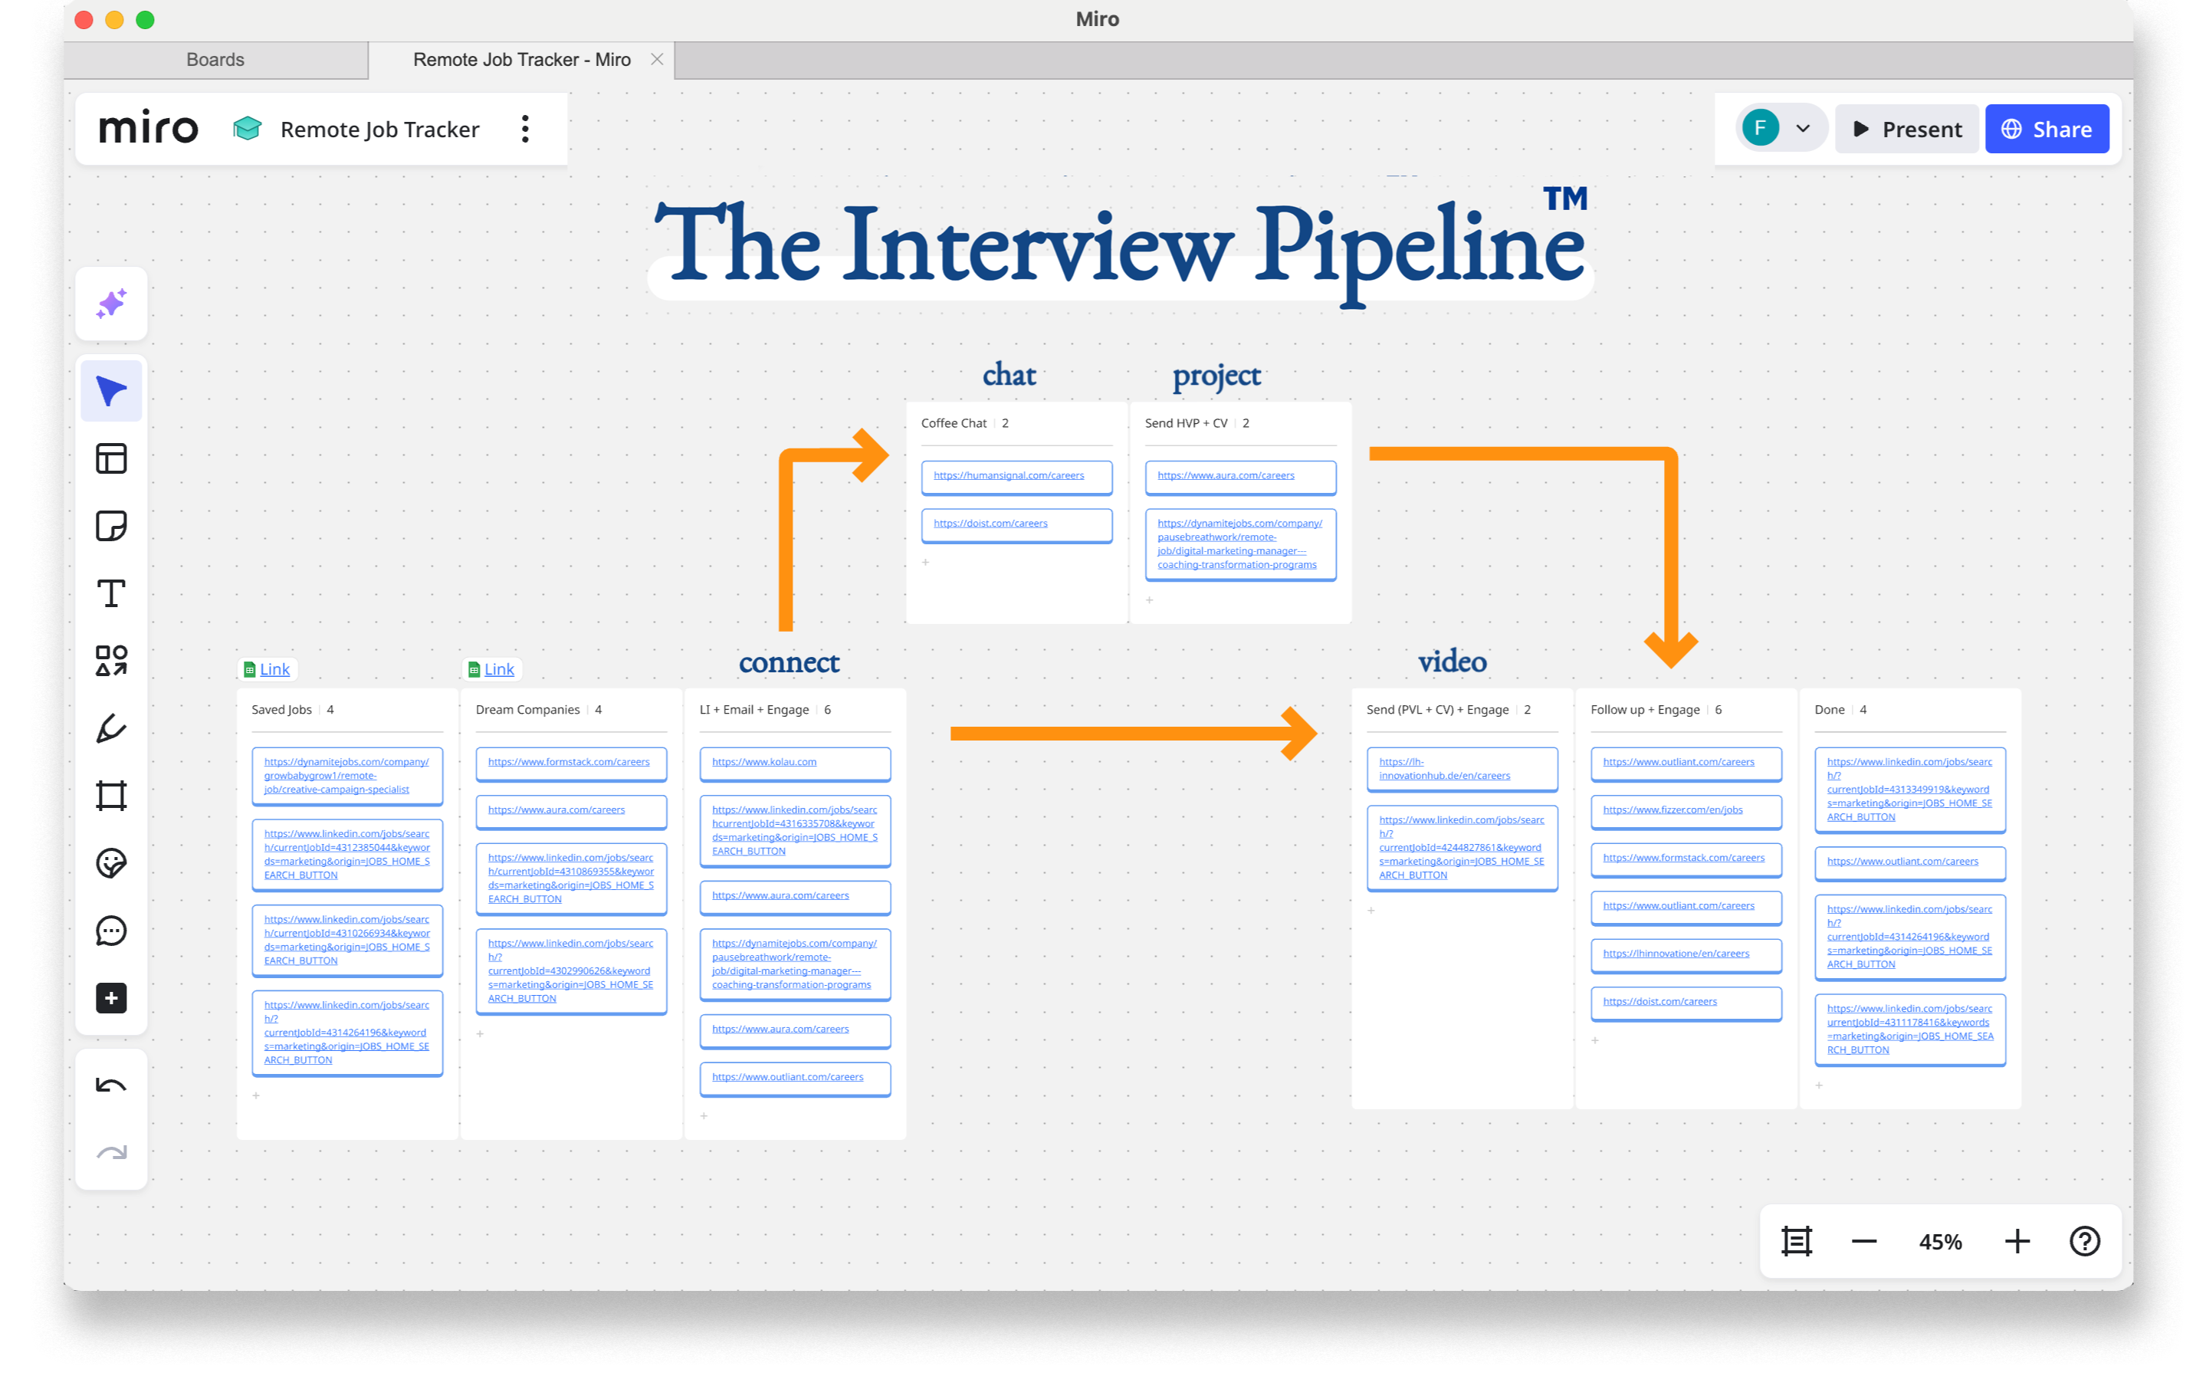The height and width of the screenshot is (1376, 2206).
Task: Open board options three-dot menu
Action: tap(525, 130)
